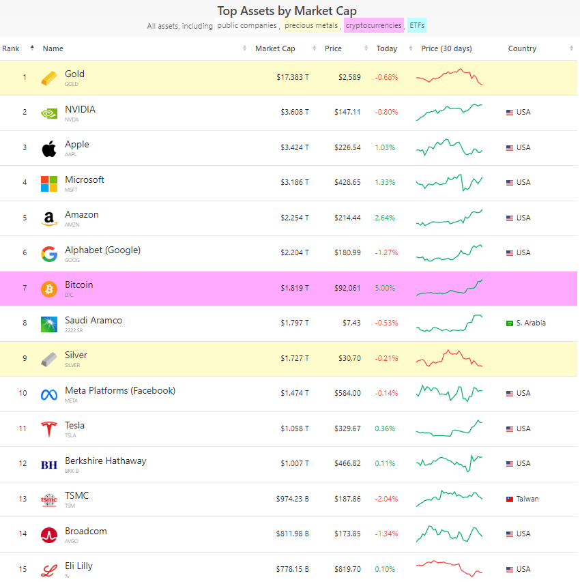Image resolution: width=580 pixels, height=582 pixels.
Task: Toggle the ETFs filter
Action: tap(417, 25)
